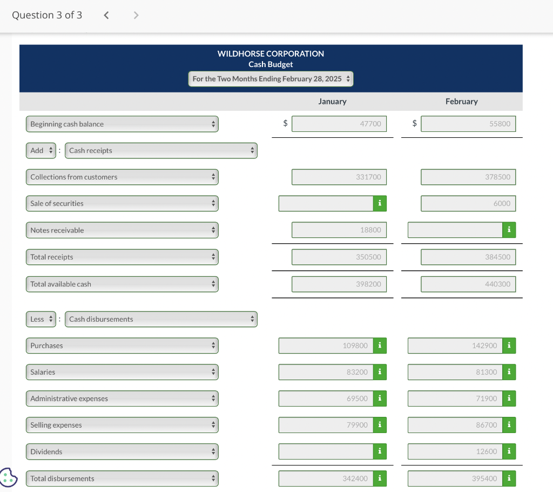Viewport: 553px width, 492px height.
Task: Click January Purchases field 109800
Action: tap(326, 345)
